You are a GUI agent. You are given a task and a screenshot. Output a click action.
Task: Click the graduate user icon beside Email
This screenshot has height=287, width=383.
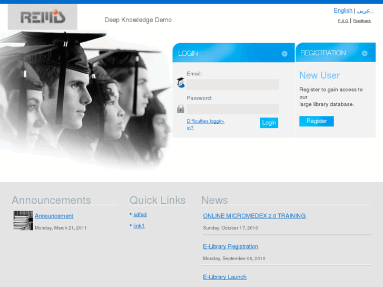(x=181, y=83)
